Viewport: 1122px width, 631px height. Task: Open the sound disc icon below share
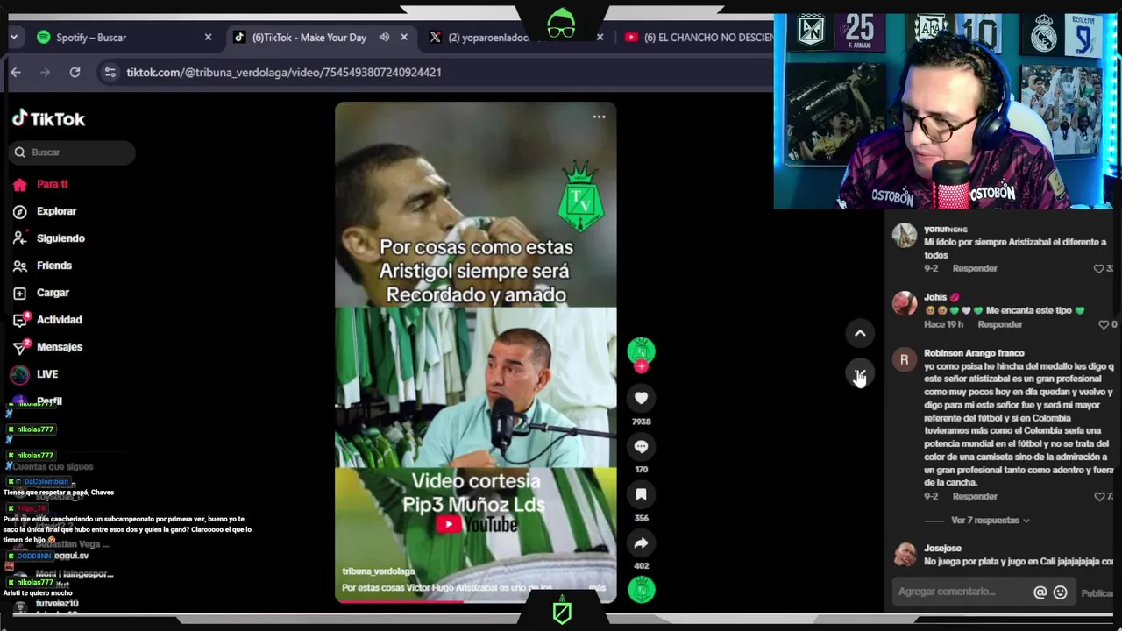pos(641,591)
